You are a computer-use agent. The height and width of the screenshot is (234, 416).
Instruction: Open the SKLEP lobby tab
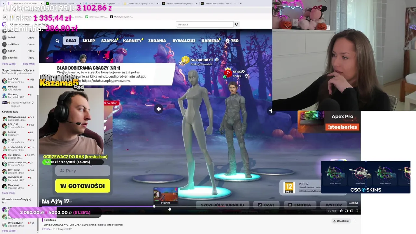[x=88, y=41]
